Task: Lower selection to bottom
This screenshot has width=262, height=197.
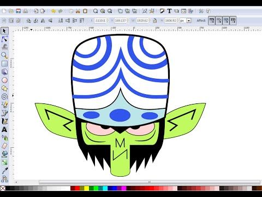Action: pyautogui.click(x=61, y=21)
